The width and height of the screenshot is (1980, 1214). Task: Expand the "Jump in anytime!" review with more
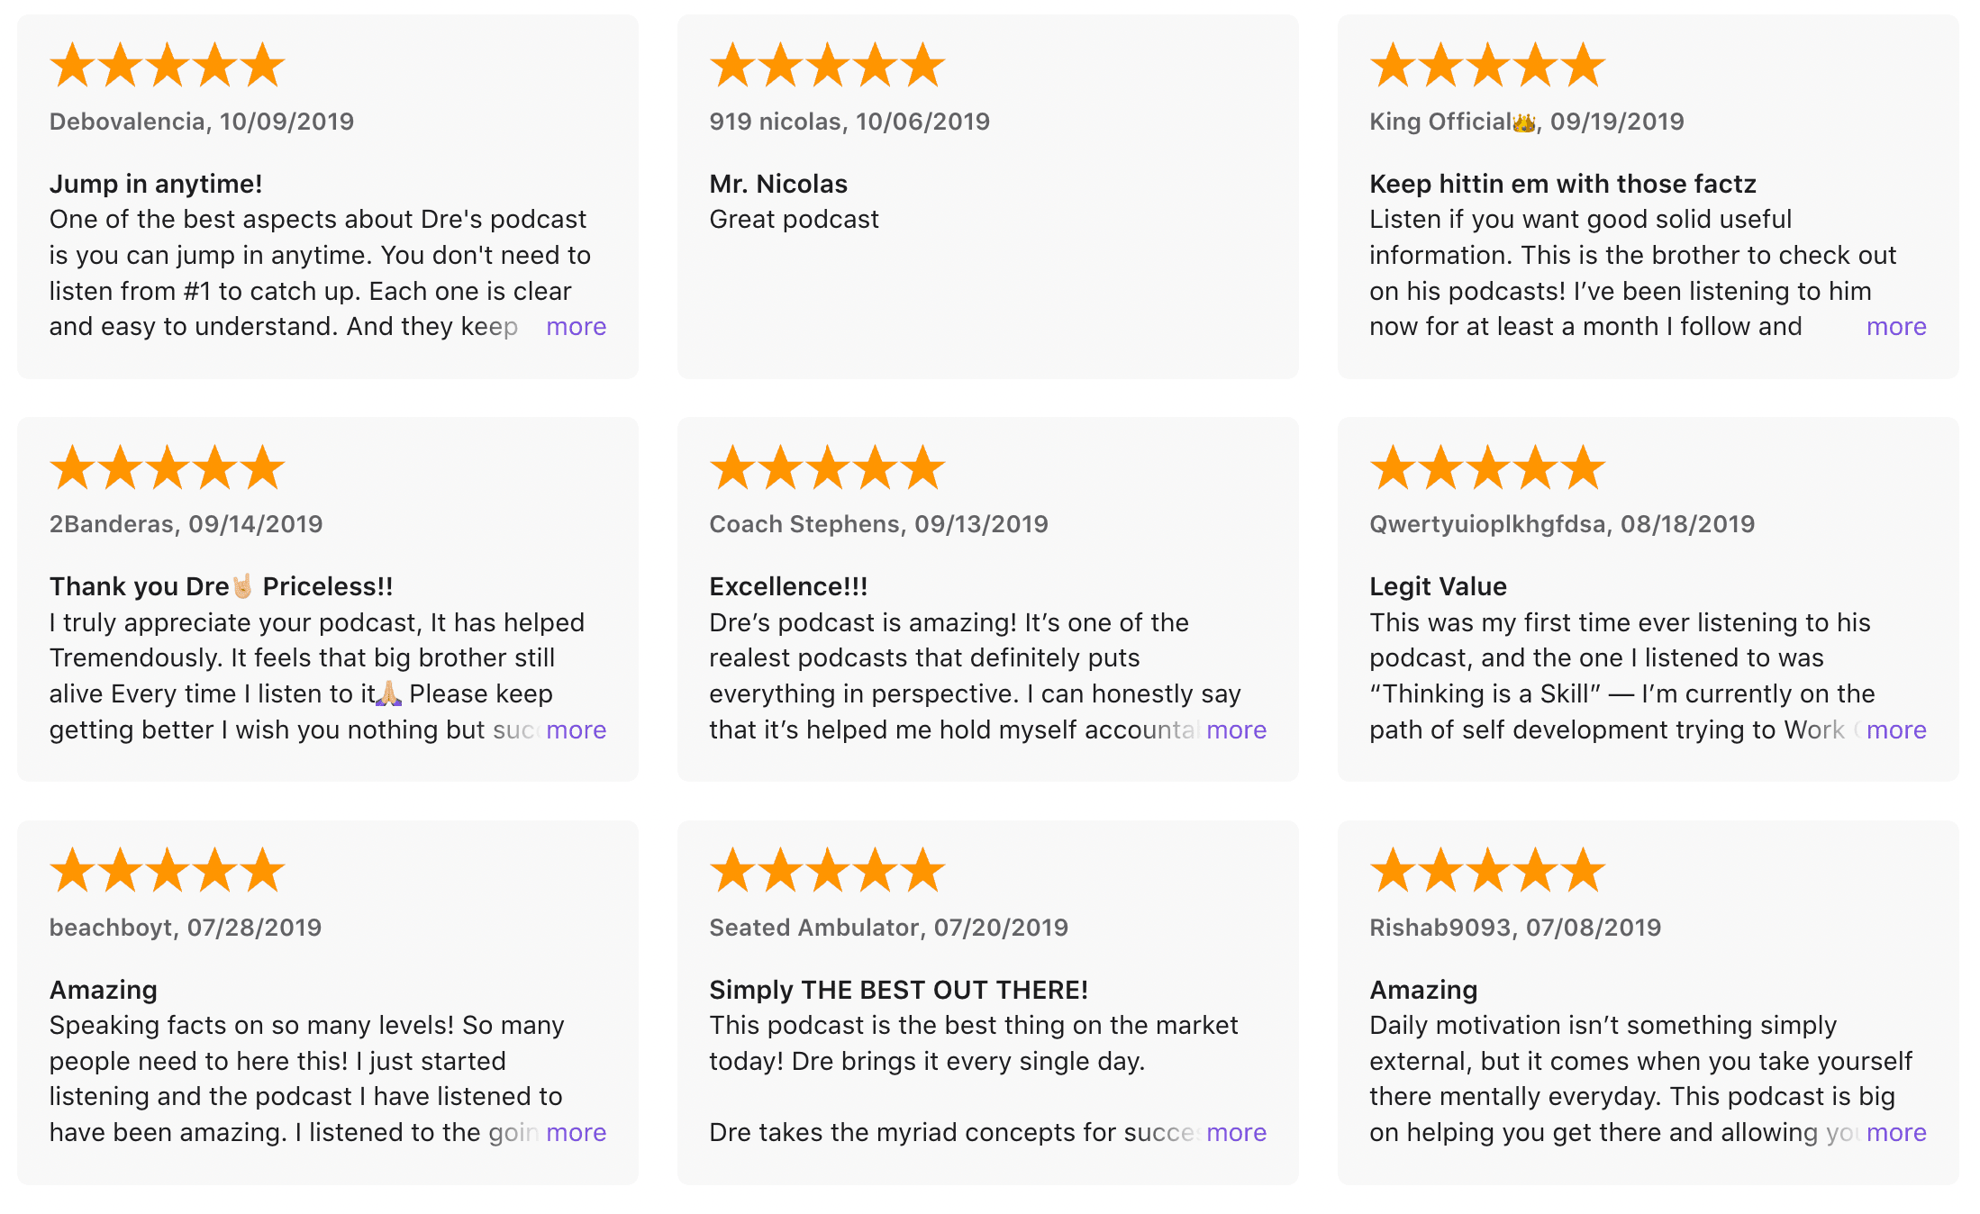click(x=576, y=327)
